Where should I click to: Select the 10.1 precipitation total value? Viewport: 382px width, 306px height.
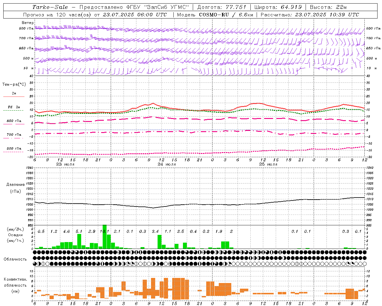coord(104,231)
